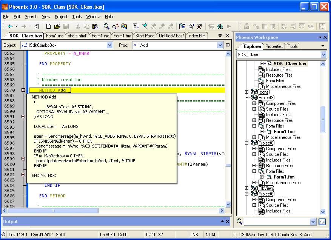Switch to the shots.html tab
Viewport: 331px width, 240px height.
pyautogui.click(x=77, y=36)
